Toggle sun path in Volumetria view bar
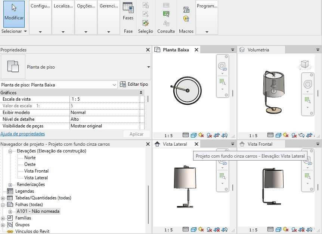 [x=285, y=136]
